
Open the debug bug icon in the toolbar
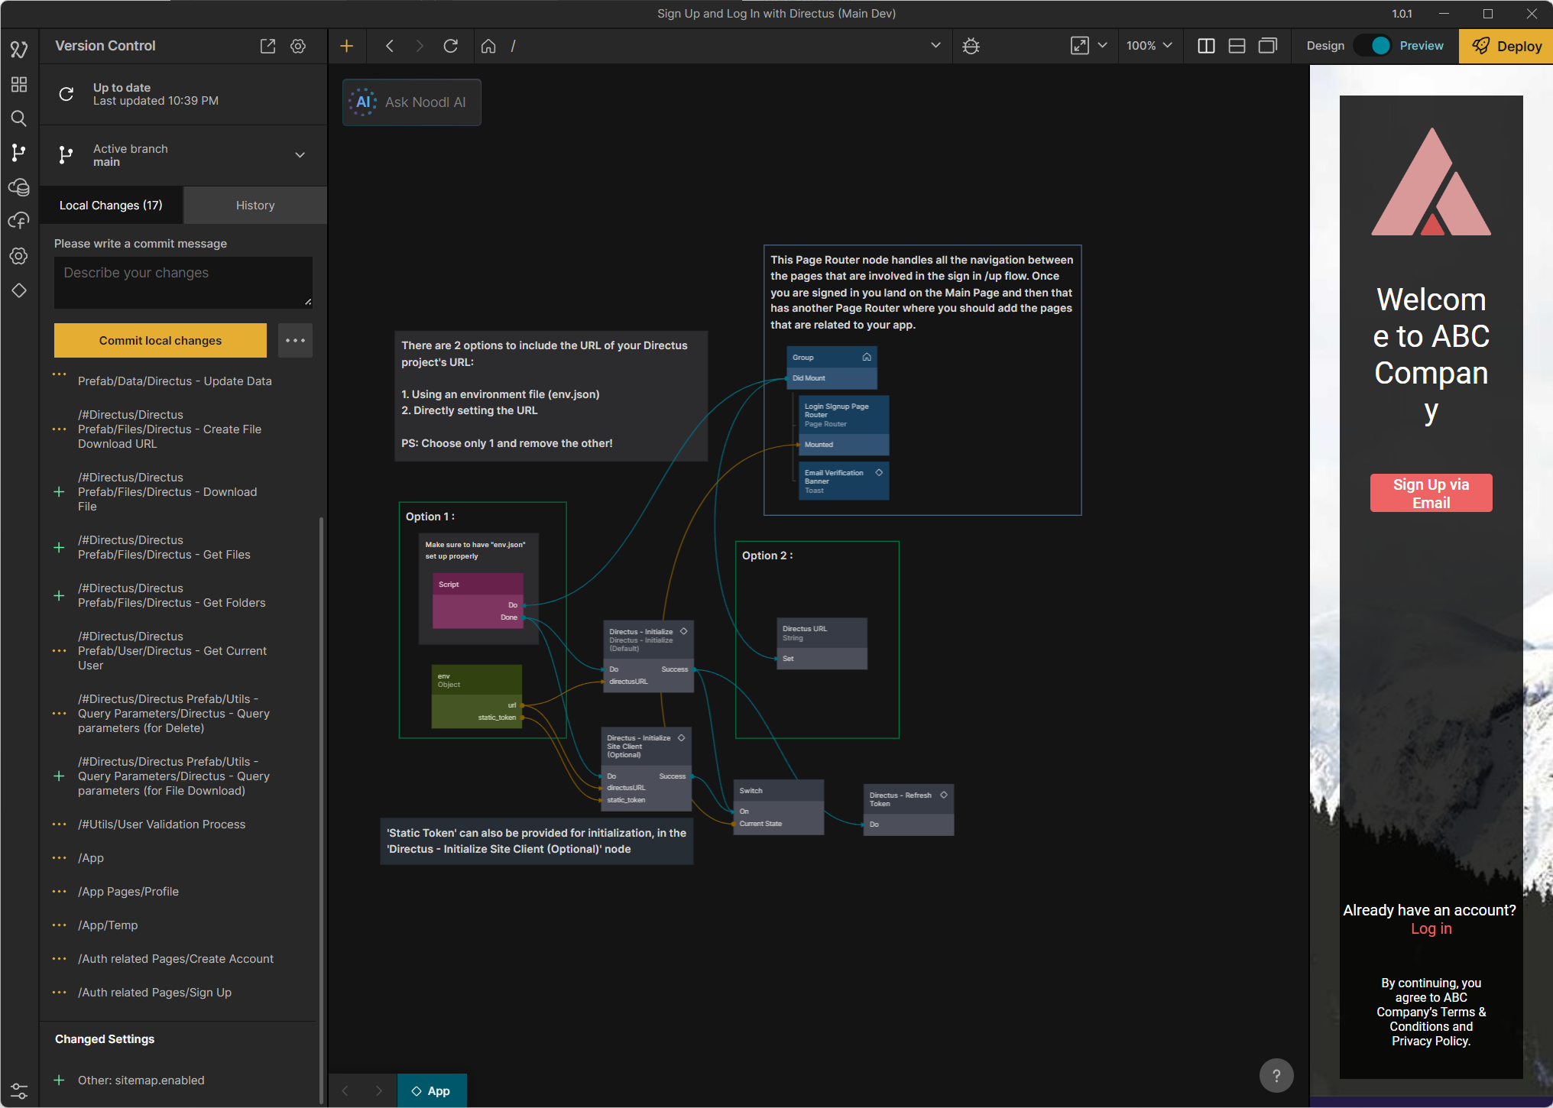click(x=971, y=46)
